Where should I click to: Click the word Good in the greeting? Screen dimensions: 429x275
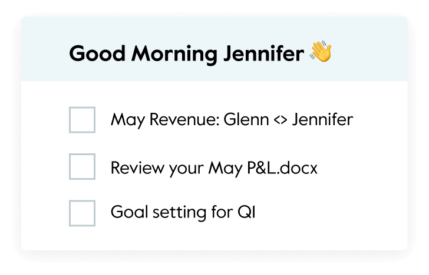coord(97,53)
